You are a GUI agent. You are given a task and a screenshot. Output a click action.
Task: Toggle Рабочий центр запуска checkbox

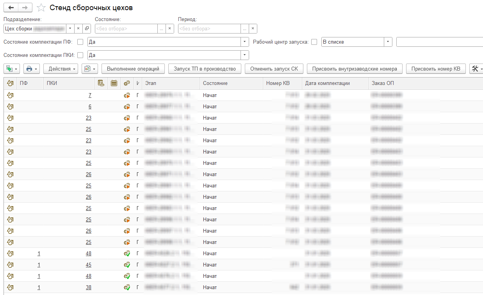314,42
